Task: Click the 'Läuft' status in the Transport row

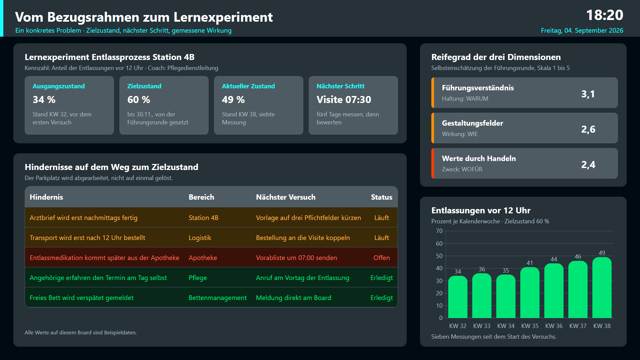Action: pyautogui.click(x=382, y=238)
